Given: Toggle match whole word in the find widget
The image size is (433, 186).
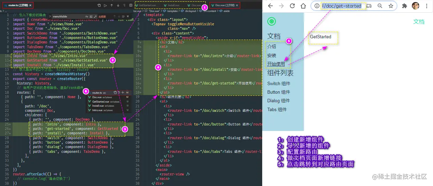Looking at the screenshot, I should (91, 16).
